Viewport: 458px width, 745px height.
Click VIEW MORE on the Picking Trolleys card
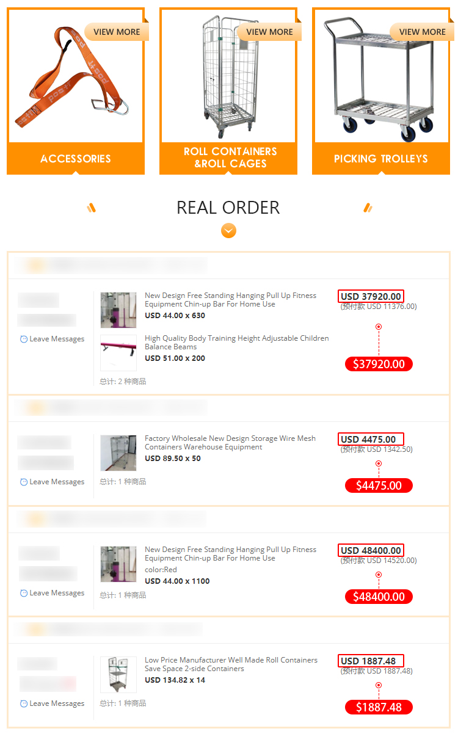click(422, 32)
